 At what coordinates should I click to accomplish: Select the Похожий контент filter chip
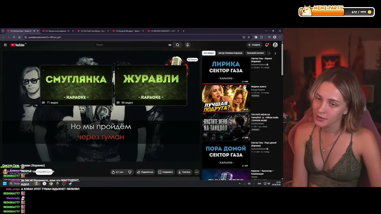(255, 53)
